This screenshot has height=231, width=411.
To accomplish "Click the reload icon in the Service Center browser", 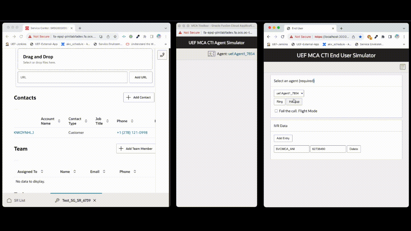I will click(x=21, y=37).
